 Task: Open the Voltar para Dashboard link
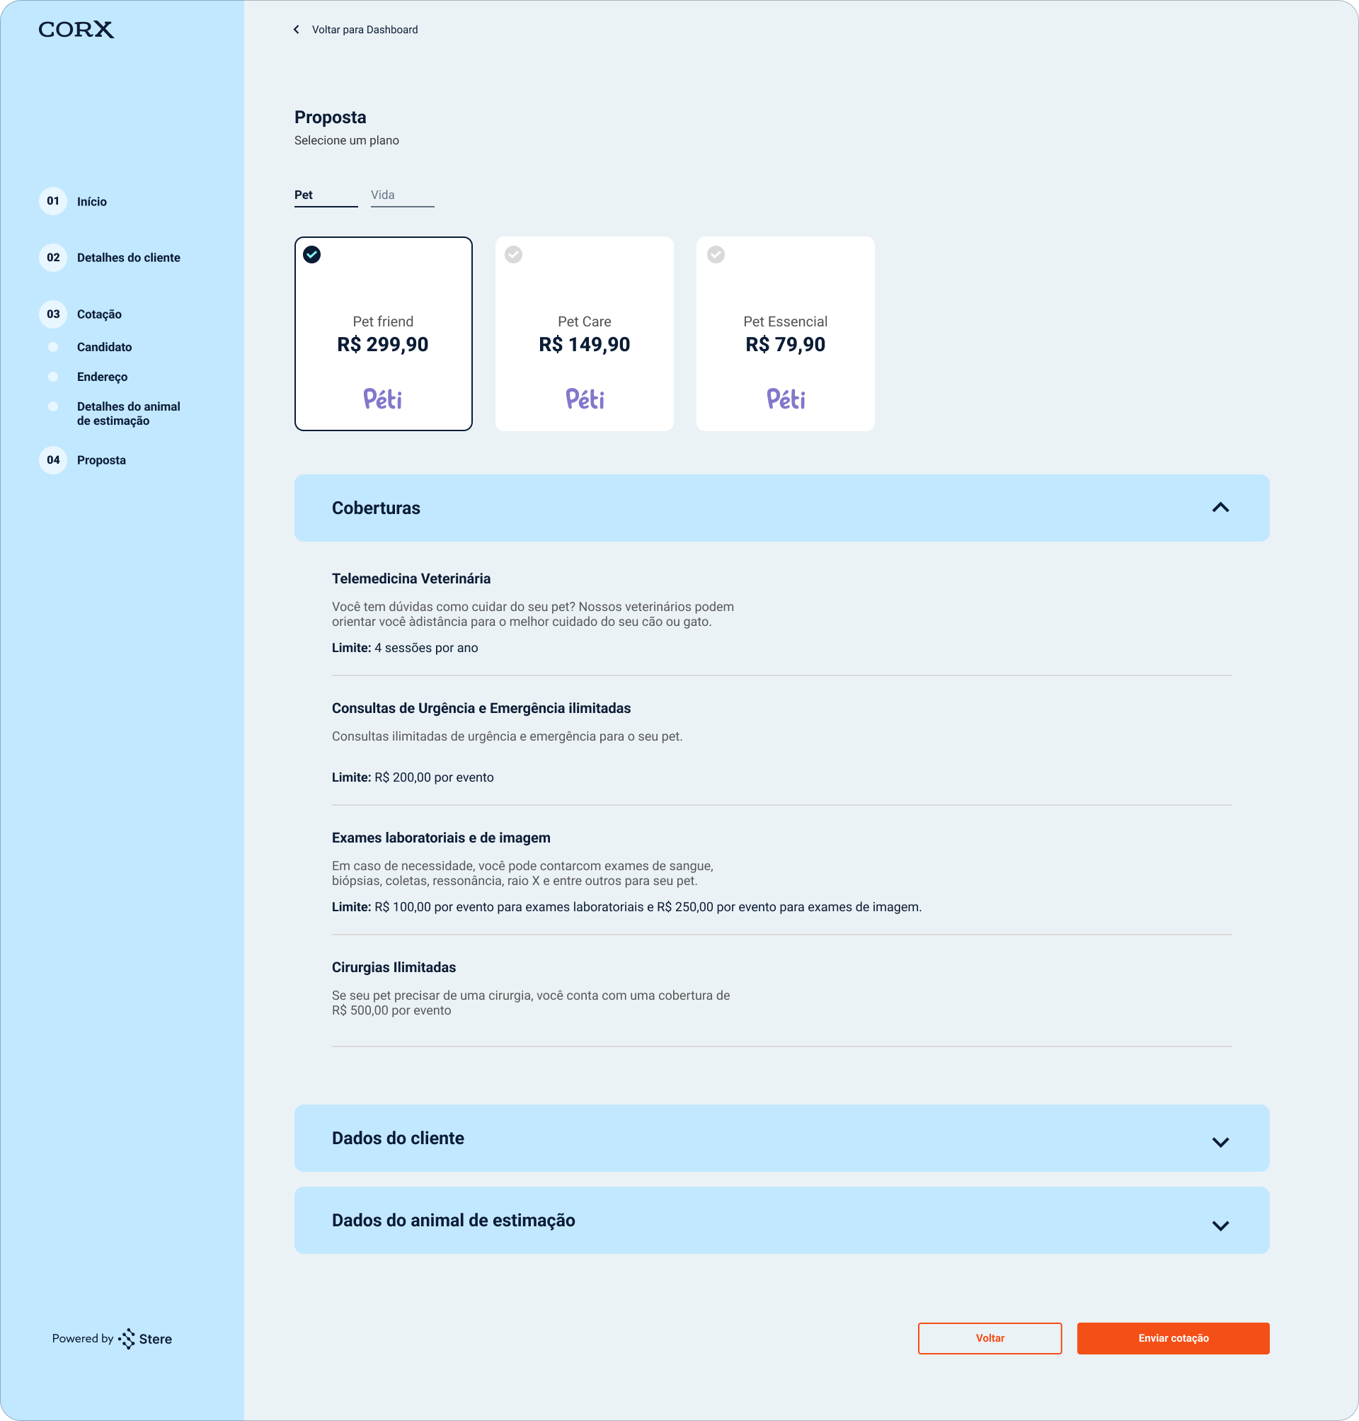[365, 30]
